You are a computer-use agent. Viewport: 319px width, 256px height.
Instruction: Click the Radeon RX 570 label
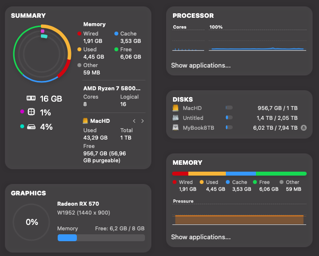tap(78, 204)
